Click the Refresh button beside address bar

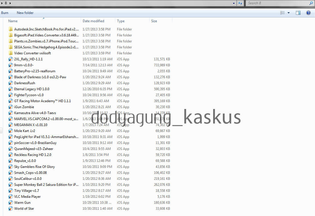click(240, 3)
